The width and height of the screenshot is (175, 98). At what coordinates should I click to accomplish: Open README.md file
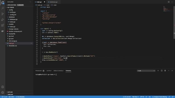13,46
